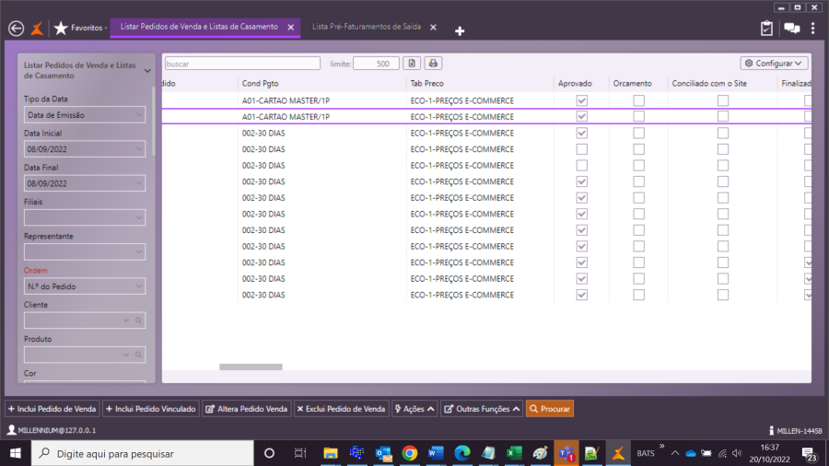Image resolution: width=829 pixels, height=466 pixels.
Task: Go back using the circled arrow icon
Action: tap(16, 28)
